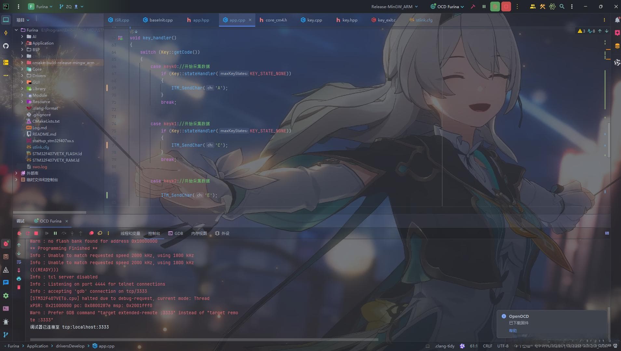Click the atom-shaped icon in top toolbar
The width and height of the screenshot is (621, 351).
552,7
